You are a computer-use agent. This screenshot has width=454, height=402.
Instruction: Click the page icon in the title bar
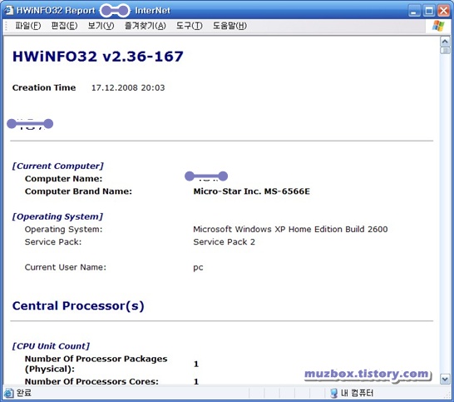click(8, 10)
